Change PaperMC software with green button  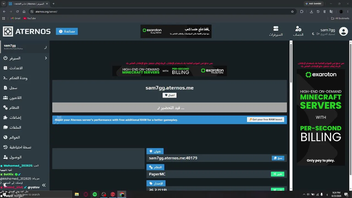click(277, 174)
